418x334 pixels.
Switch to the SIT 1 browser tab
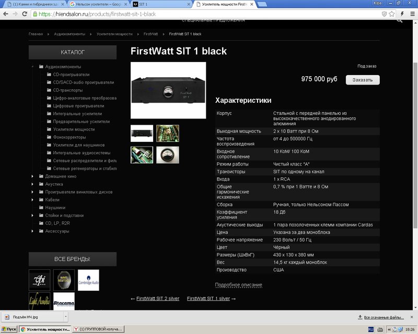(161, 4)
